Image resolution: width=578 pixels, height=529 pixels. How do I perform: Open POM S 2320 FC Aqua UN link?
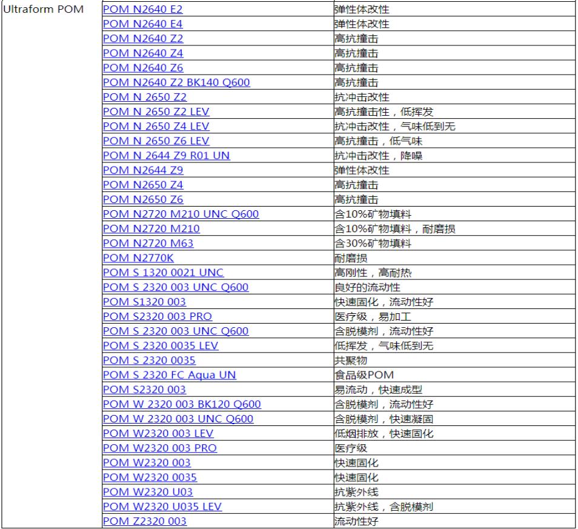tap(170, 375)
